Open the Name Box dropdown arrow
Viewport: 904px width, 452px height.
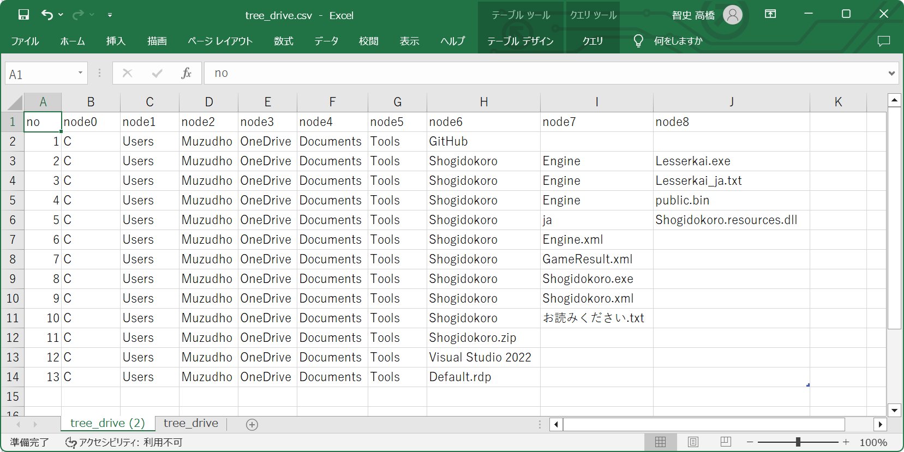pyautogui.click(x=80, y=73)
